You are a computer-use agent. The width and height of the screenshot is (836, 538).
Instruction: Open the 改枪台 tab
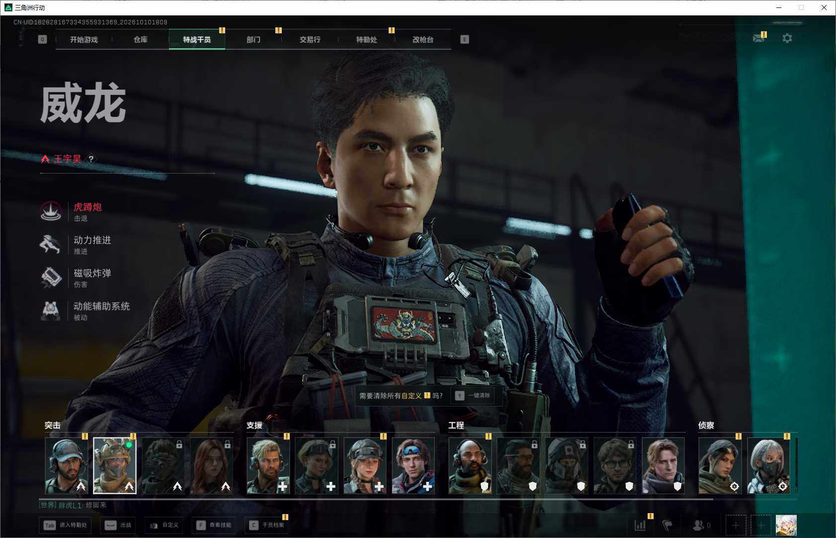click(x=423, y=39)
